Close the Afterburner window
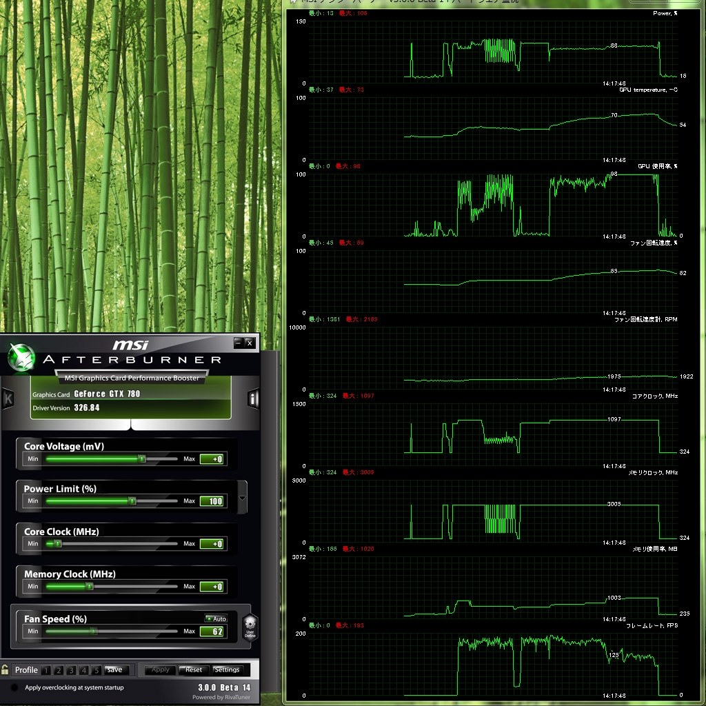 click(250, 343)
